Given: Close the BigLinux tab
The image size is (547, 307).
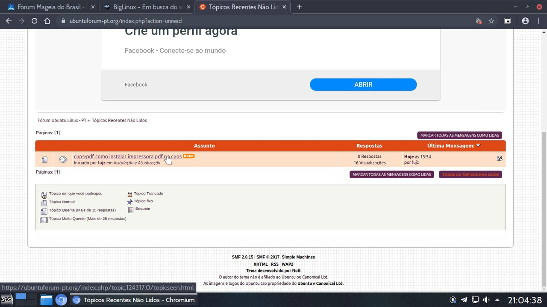Looking at the screenshot, I should tap(188, 7).
